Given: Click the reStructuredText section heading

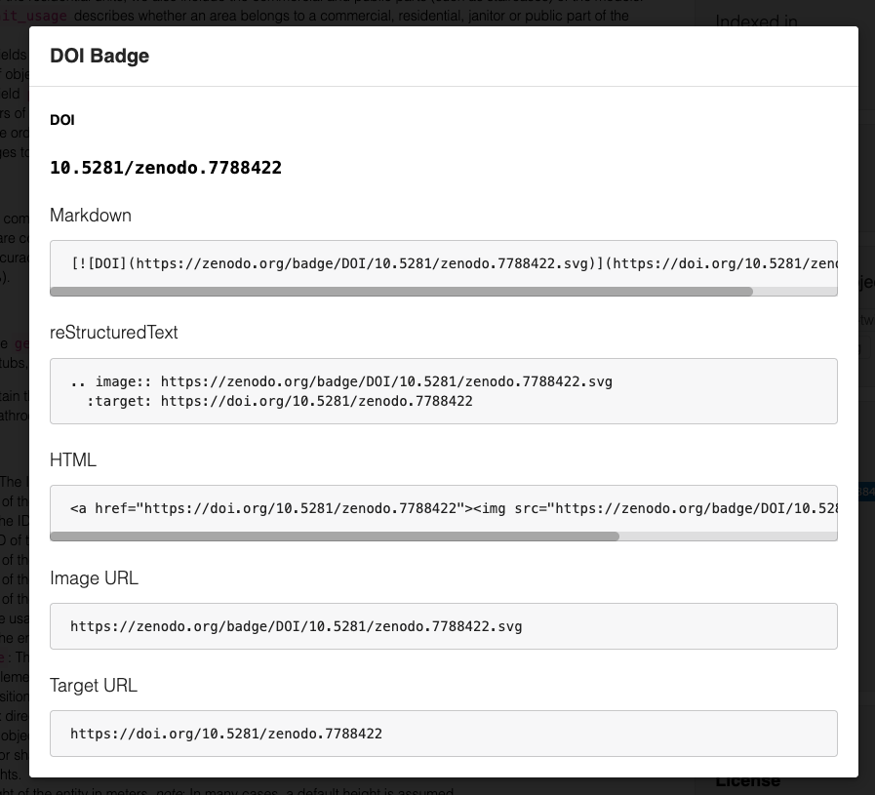Looking at the screenshot, I should tap(114, 333).
